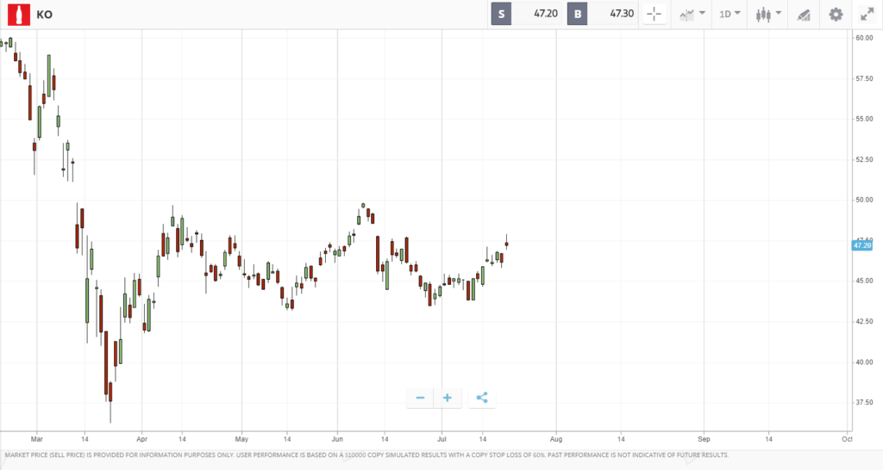Open the candlestick chart type dropdown
883x470 pixels.
pos(768,14)
